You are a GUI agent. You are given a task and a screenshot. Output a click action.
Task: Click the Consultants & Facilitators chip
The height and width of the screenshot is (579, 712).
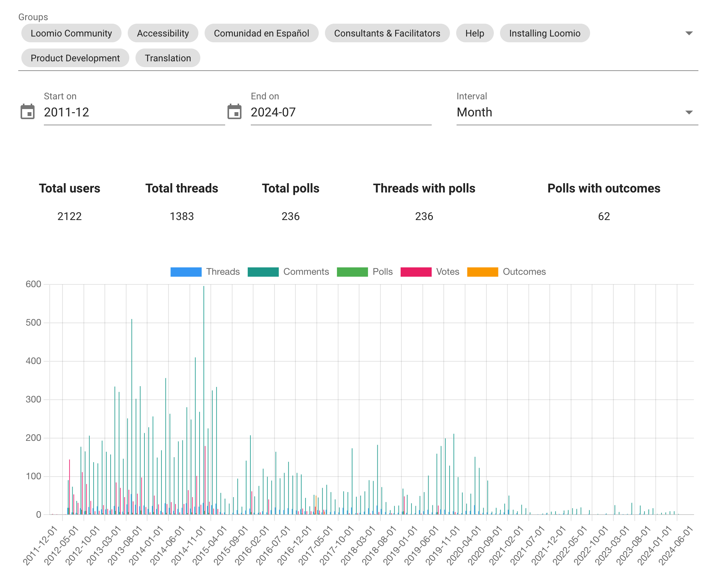(387, 33)
